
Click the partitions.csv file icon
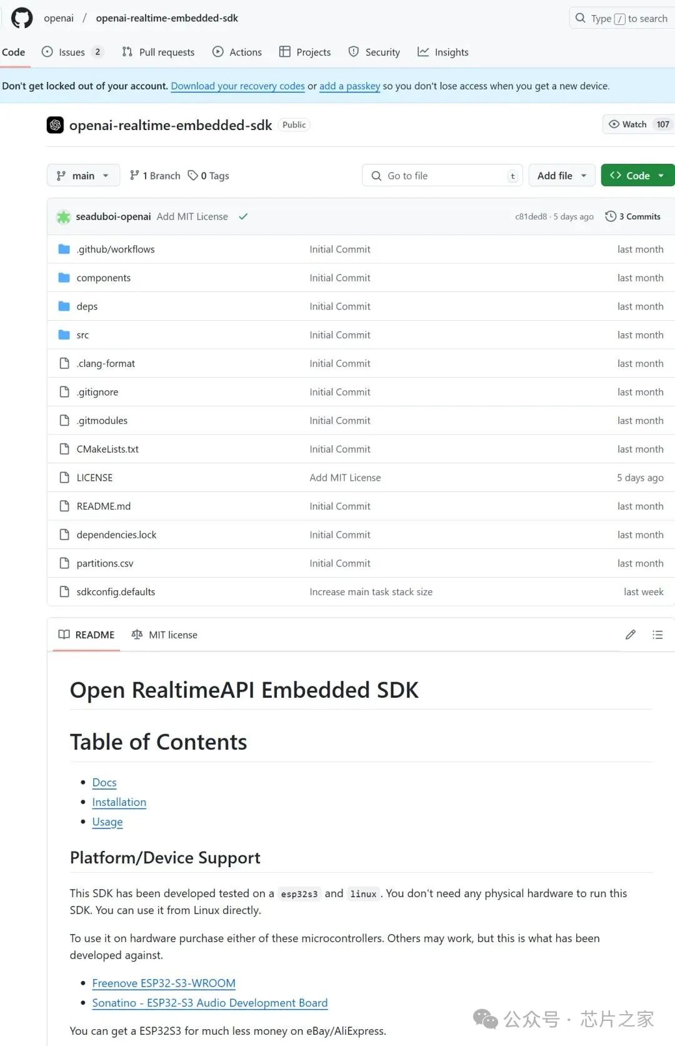[64, 563]
